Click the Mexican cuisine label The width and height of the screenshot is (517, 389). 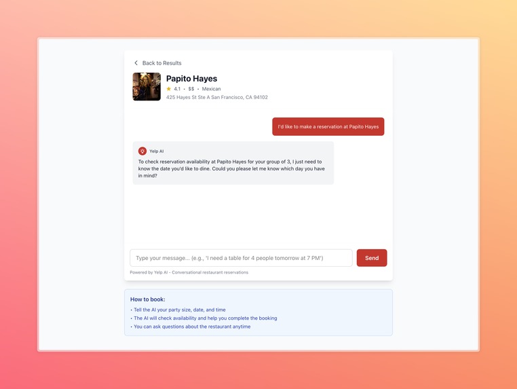tap(212, 89)
